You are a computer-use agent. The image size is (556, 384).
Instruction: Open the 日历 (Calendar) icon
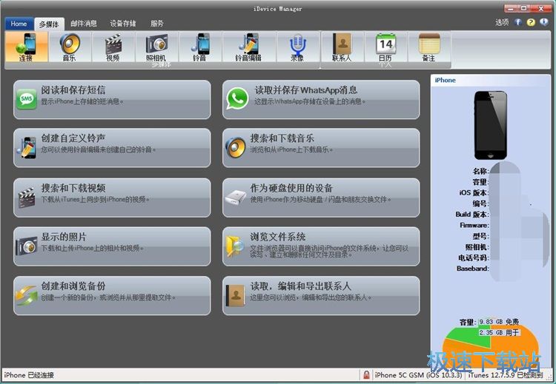[385, 47]
